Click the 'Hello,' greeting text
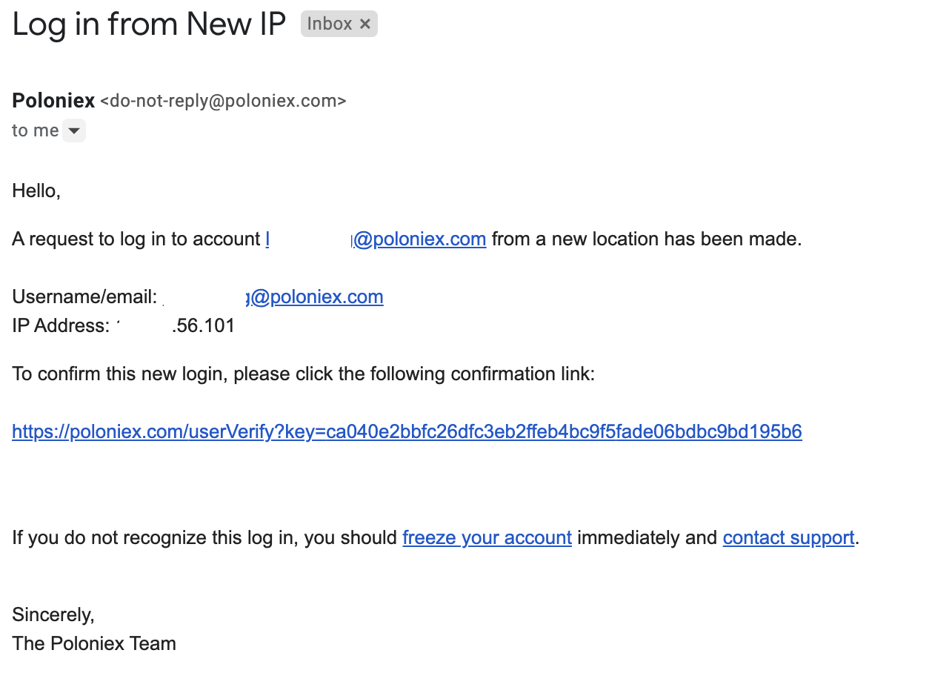 (x=36, y=191)
